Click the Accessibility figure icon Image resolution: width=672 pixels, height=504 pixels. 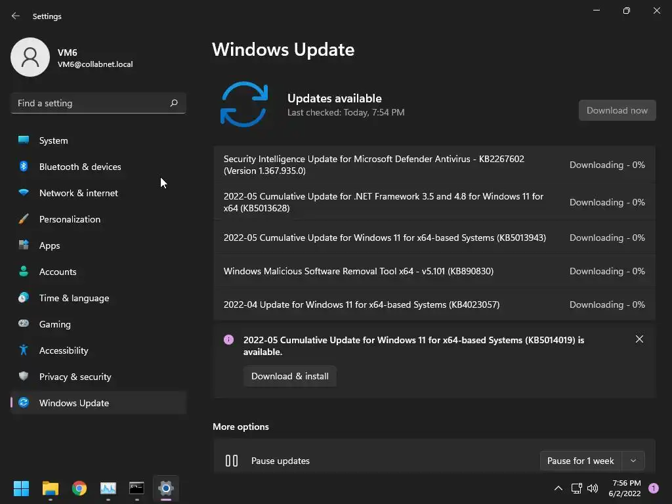click(24, 350)
